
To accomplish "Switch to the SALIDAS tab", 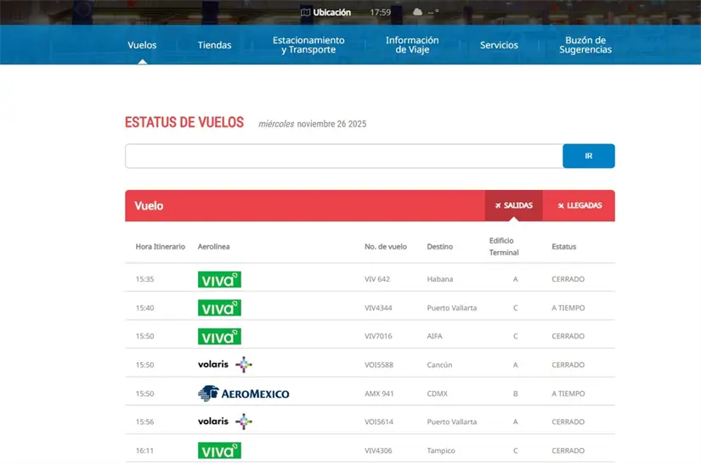I will coord(514,205).
